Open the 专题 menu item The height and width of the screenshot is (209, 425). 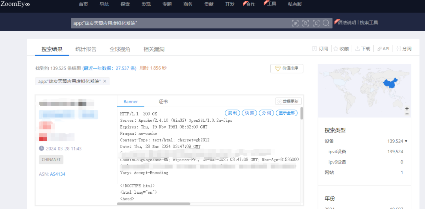coord(167,4)
